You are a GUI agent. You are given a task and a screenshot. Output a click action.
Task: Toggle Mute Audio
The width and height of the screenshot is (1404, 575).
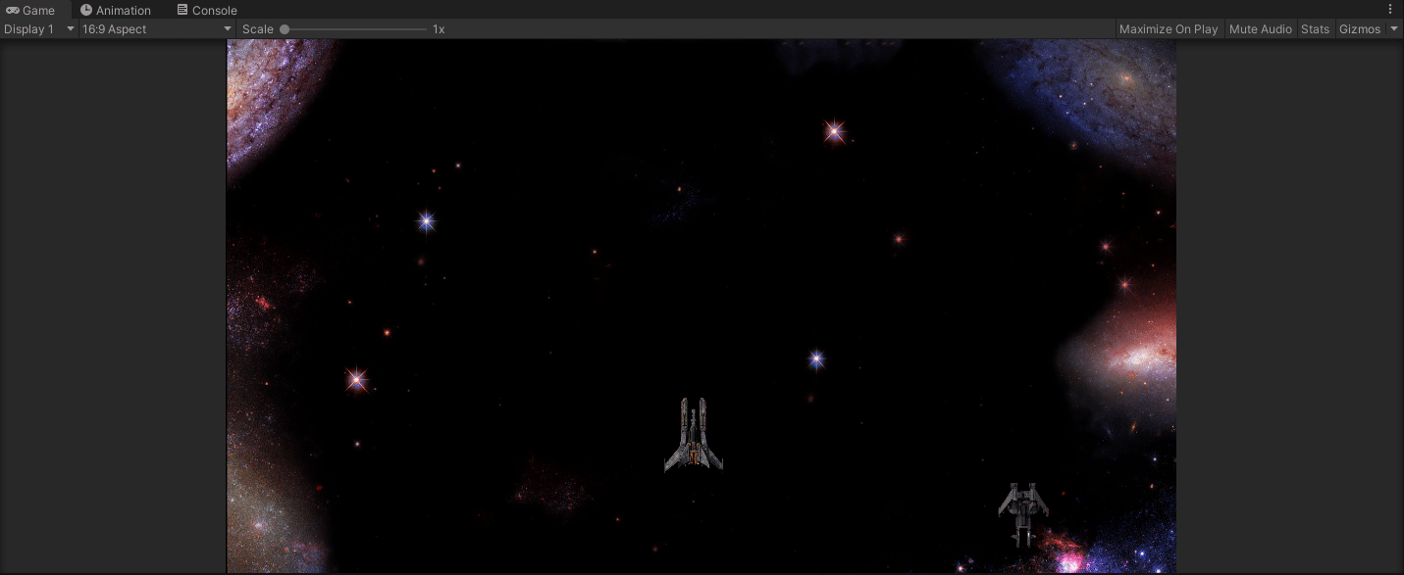tap(1260, 29)
